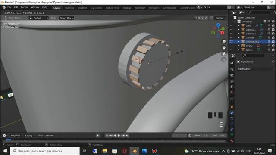Click the End frame field showing 250

click(218, 136)
